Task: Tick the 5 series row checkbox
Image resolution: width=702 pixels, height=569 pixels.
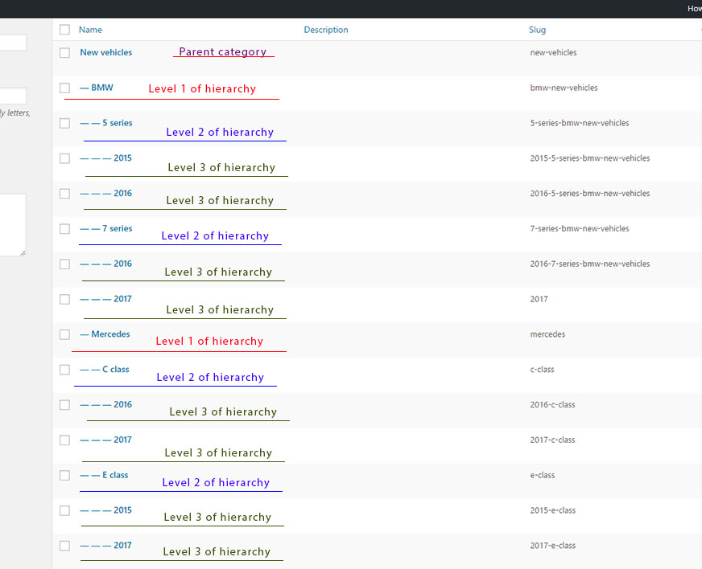Action: click(65, 124)
